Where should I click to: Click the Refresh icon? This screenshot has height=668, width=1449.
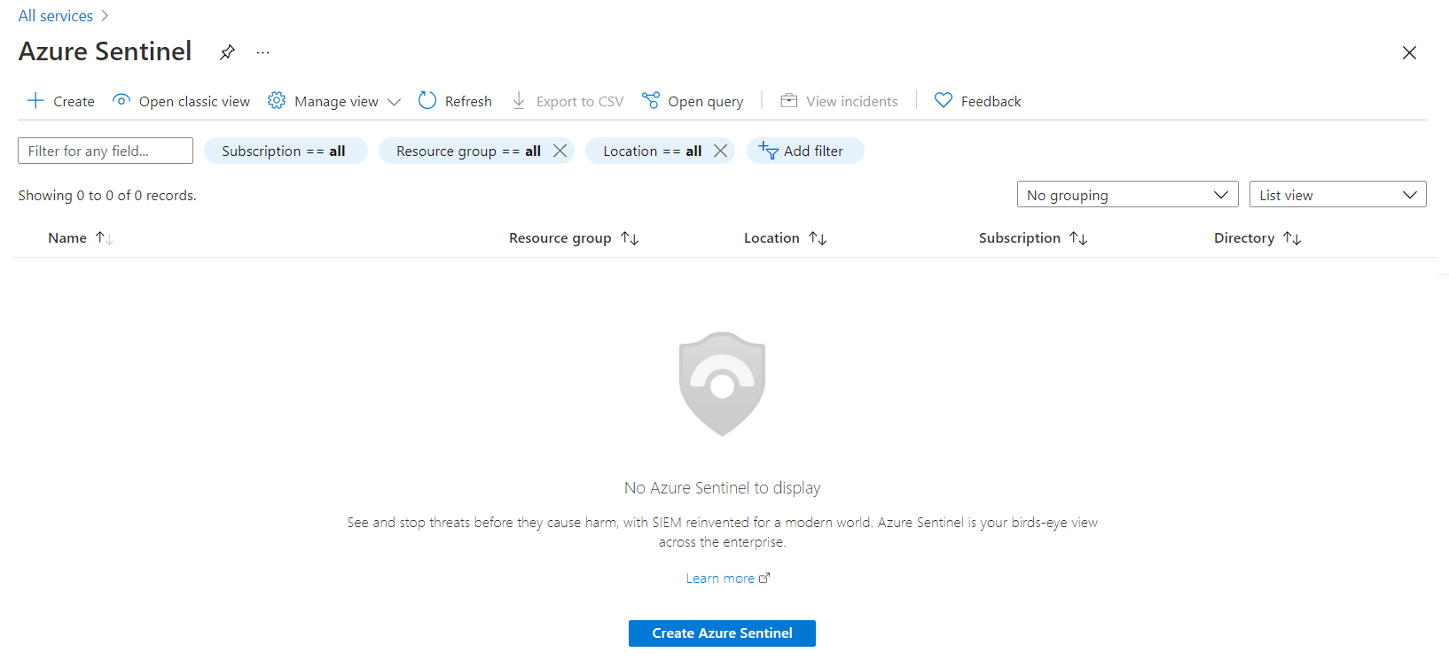click(427, 101)
